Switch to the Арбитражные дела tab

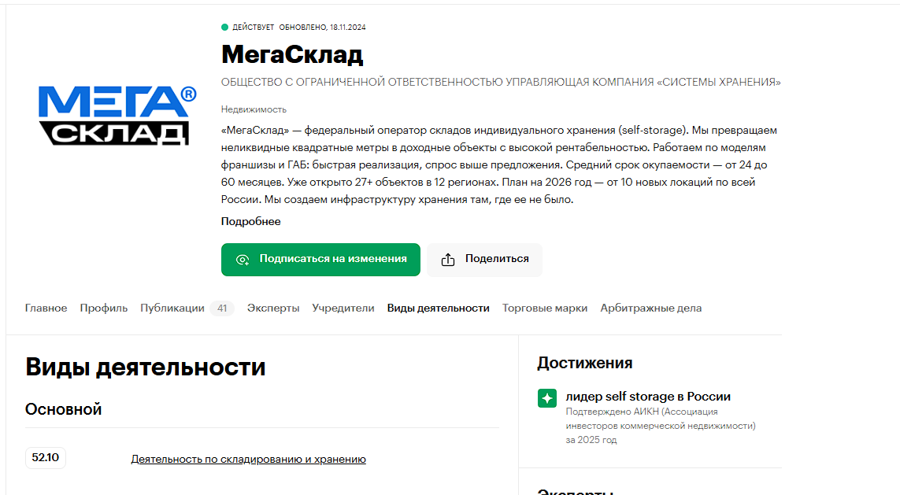coord(650,308)
